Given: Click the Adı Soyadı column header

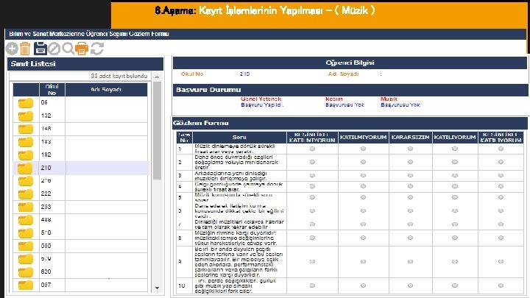Looking at the screenshot, I should click(106, 90).
